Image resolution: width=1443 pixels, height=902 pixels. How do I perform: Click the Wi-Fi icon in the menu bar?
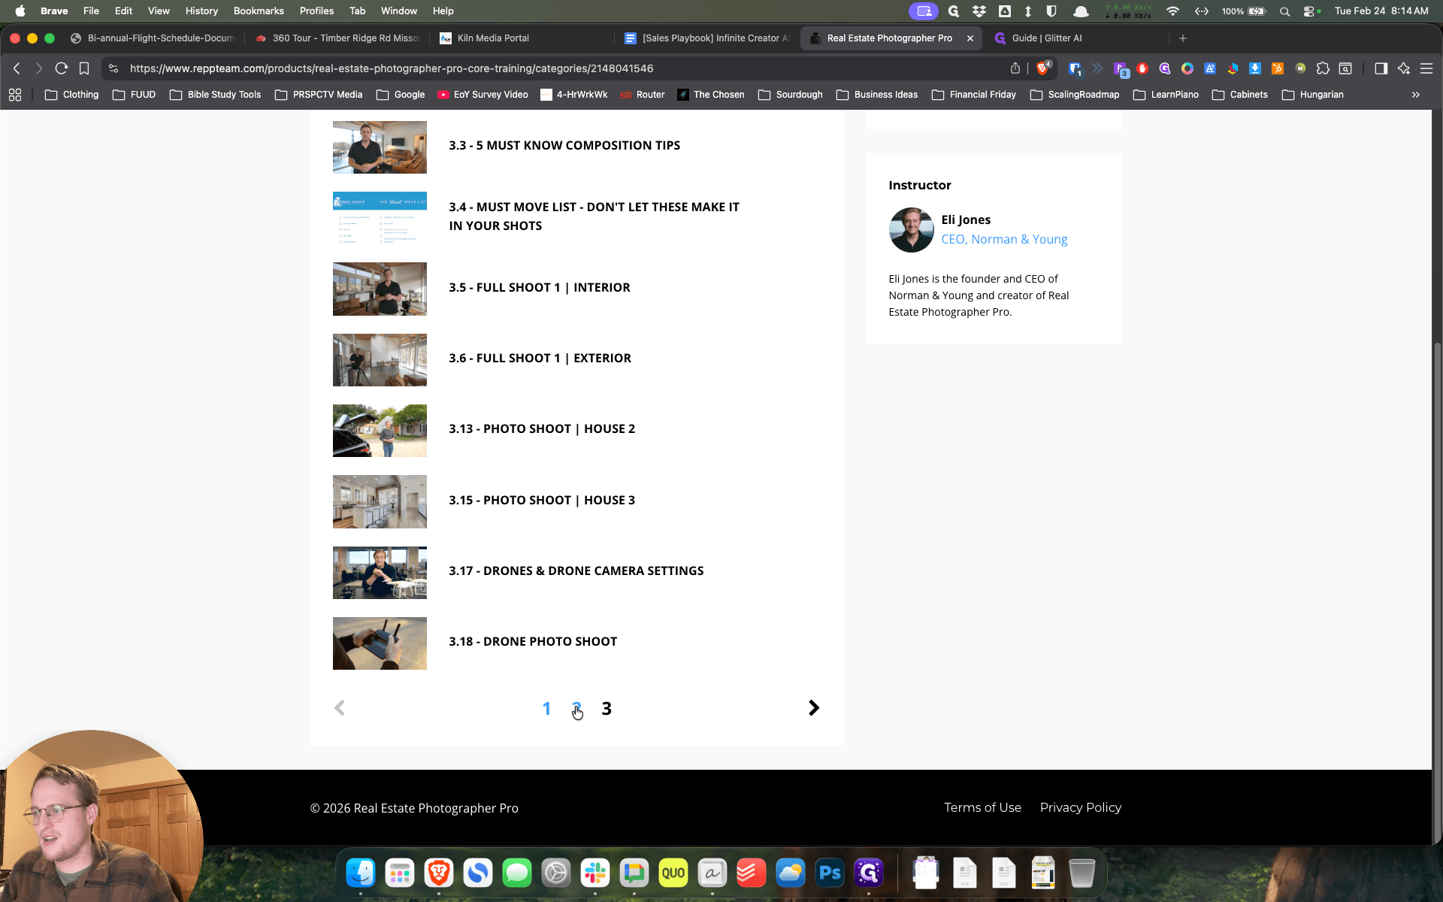pyautogui.click(x=1172, y=11)
